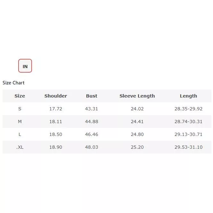The width and height of the screenshot is (213, 213).
Task: Select the Size column header
Action: pos(20,96)
